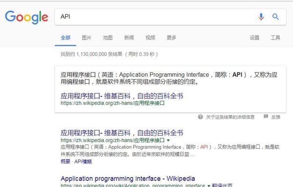Expand the 更多 menu

tap(171, 38)
